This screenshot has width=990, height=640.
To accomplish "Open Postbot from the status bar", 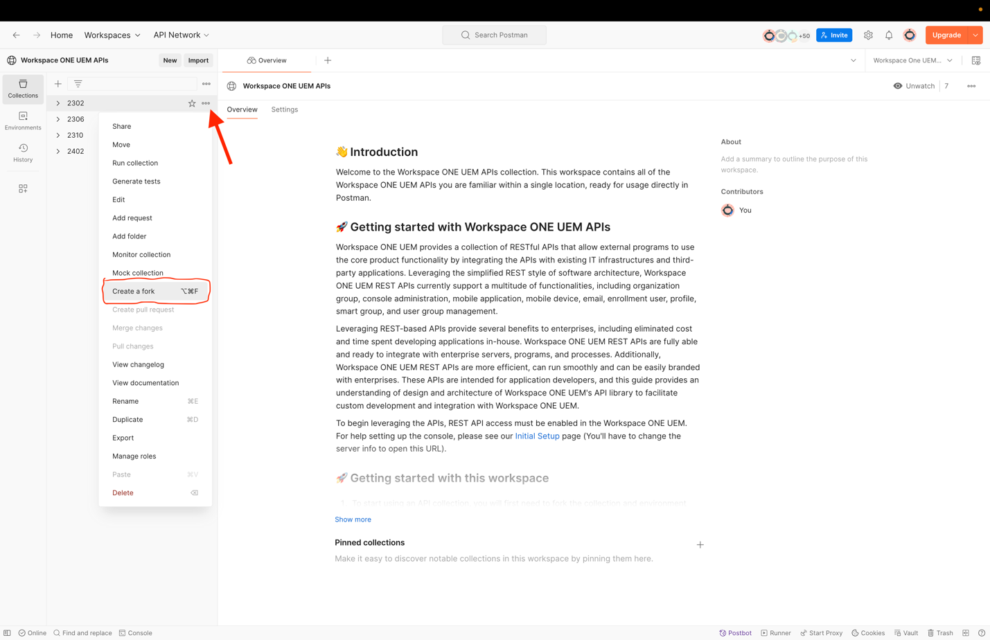I will tap(735, 632).
